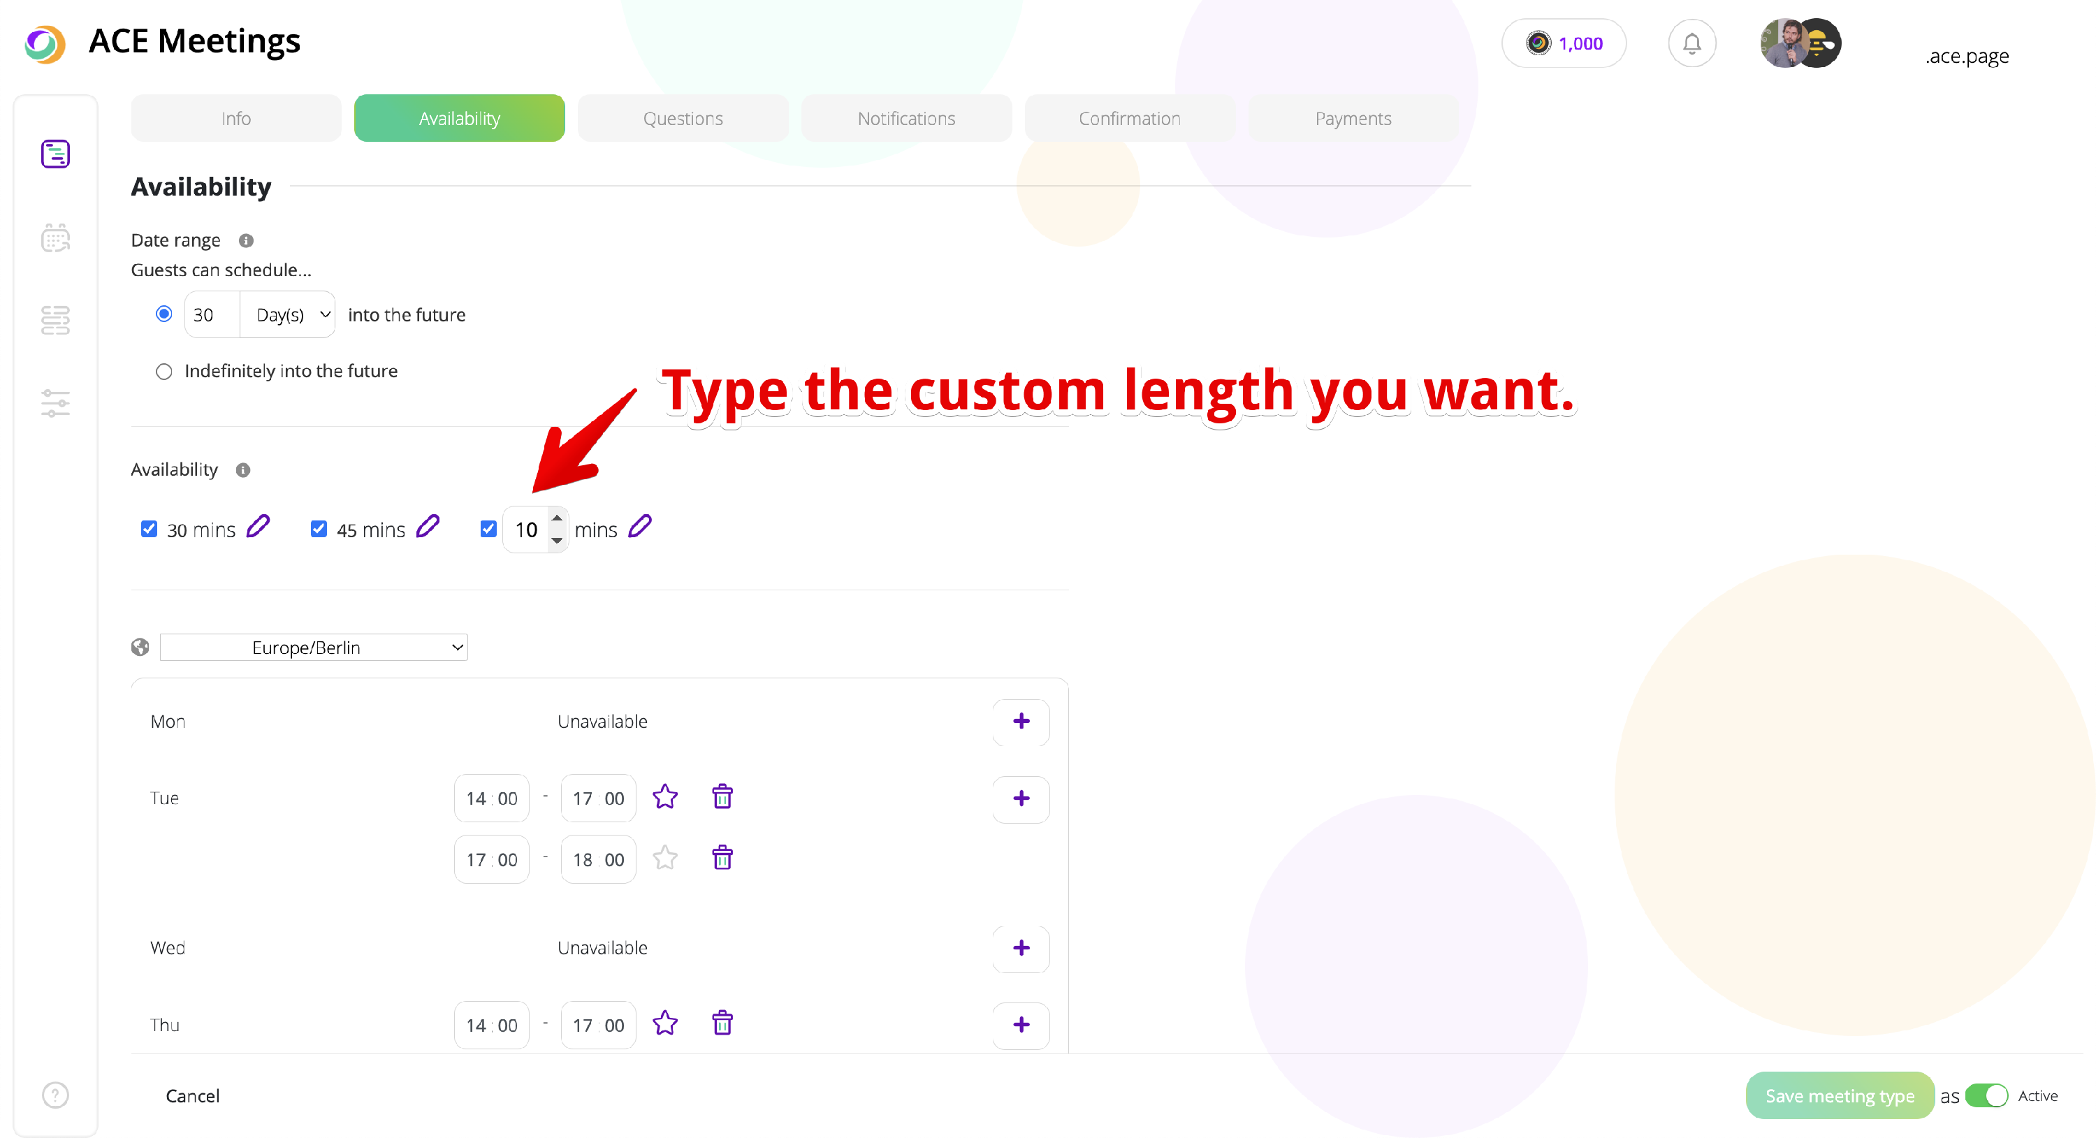The height and width of the screenshot is (1138, 2096).
Task: Switch to the Questions tab
Action: 683,119
